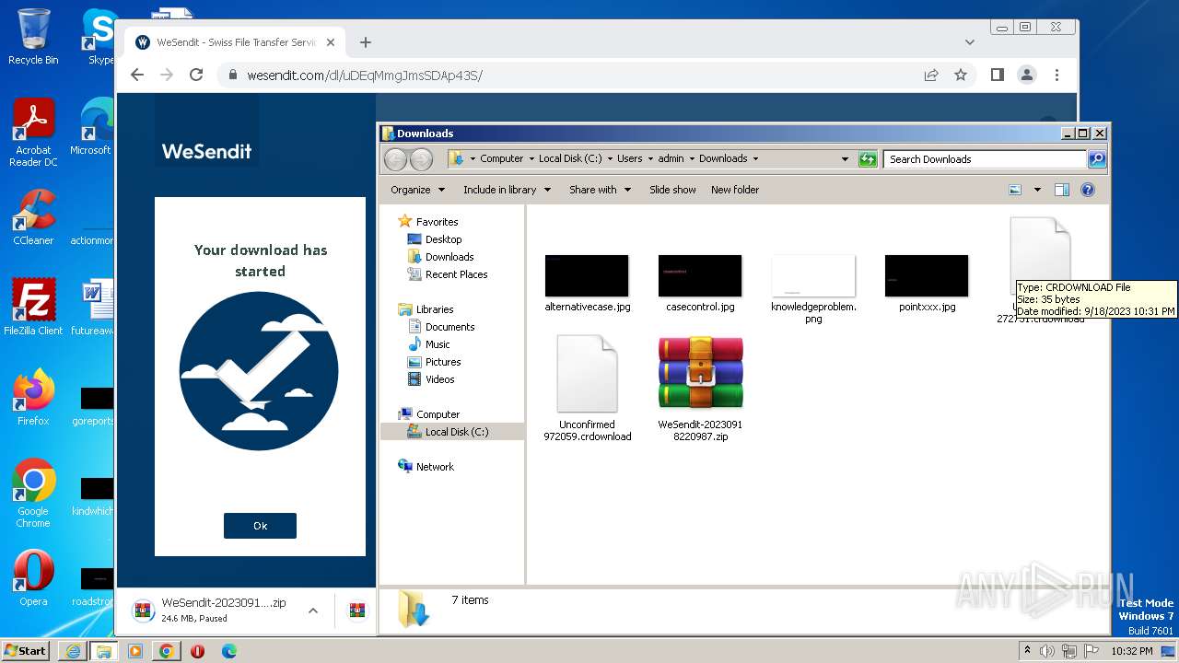Open the Music library
Image resolution: width=1179 pixels, height=663 pixels.
coord(438,344)
